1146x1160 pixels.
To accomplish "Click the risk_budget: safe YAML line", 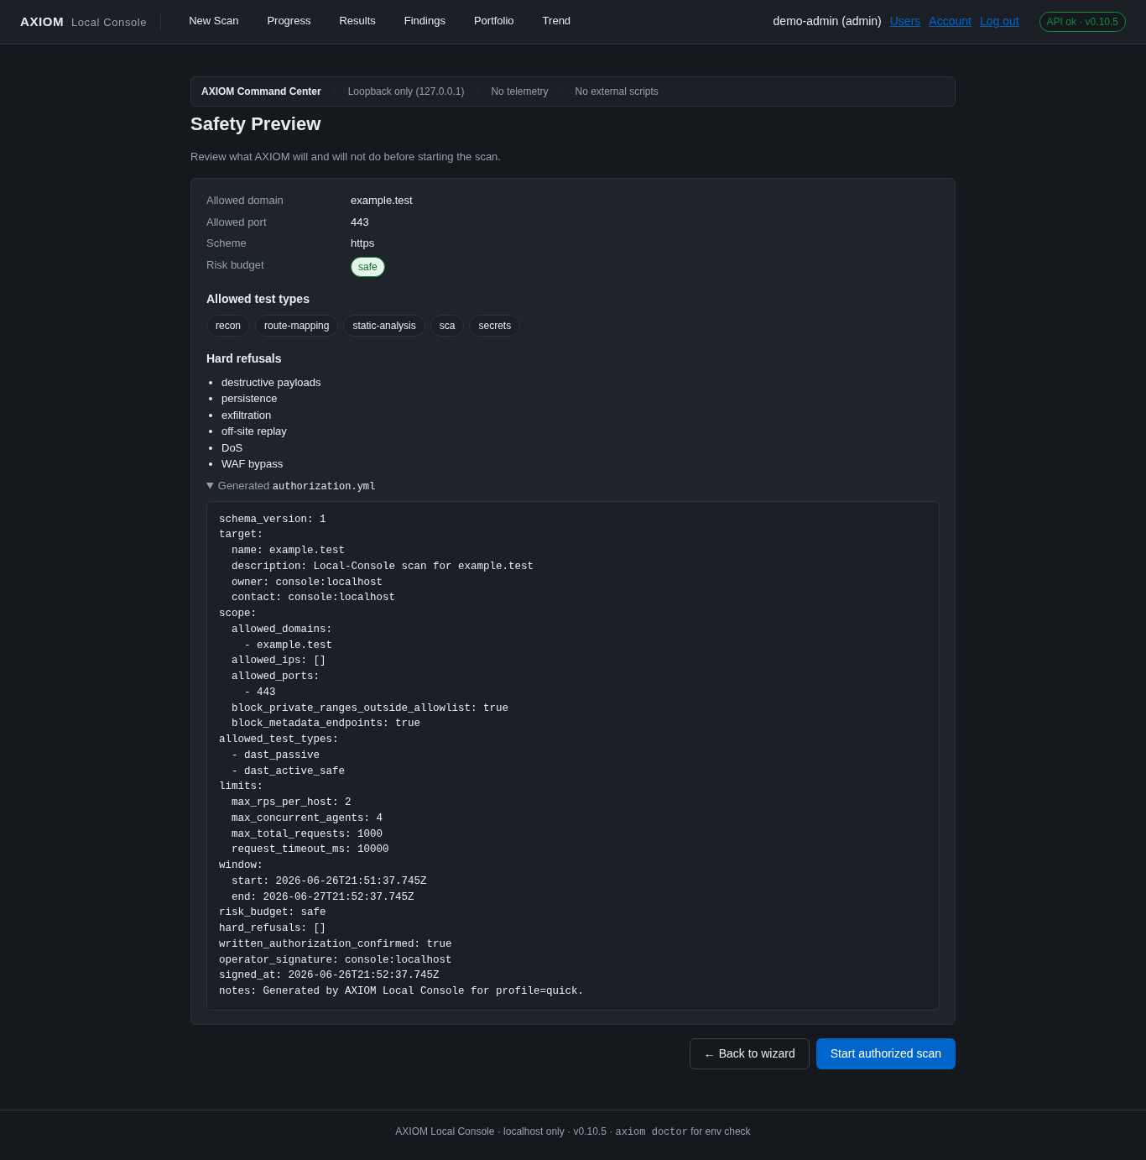I will pos(273,912).
